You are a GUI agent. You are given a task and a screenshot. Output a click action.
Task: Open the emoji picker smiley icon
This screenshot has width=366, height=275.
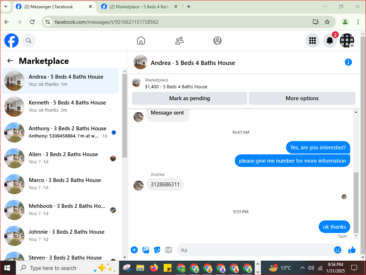coord(338,250)
